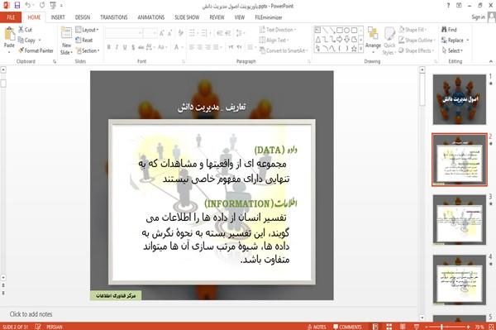Open the Quick Styles gallery
The image size is (496, 330).
[x=389, y=41]
